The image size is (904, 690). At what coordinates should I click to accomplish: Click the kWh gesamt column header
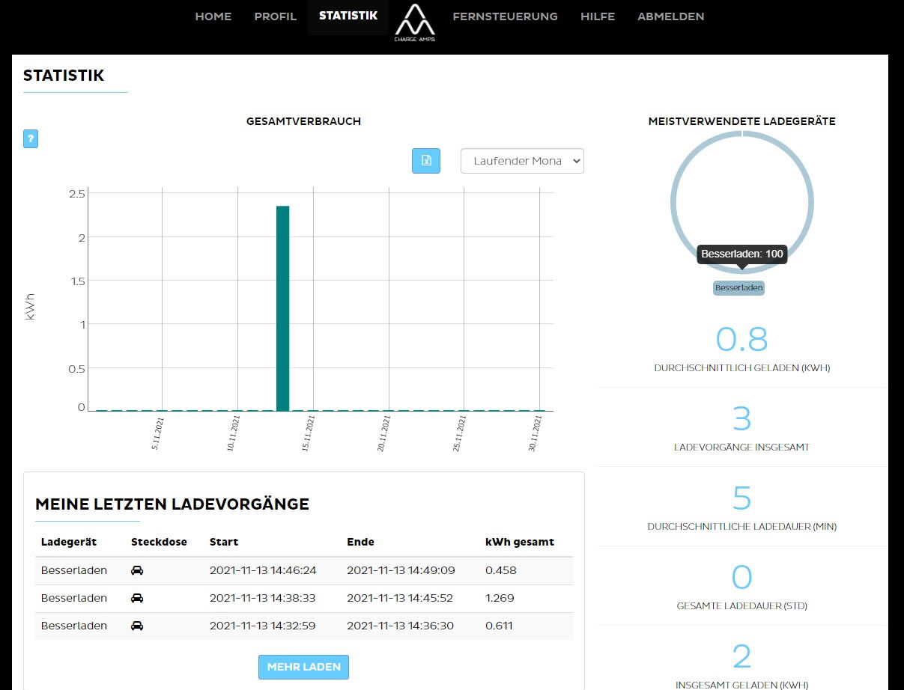point(519,542)
